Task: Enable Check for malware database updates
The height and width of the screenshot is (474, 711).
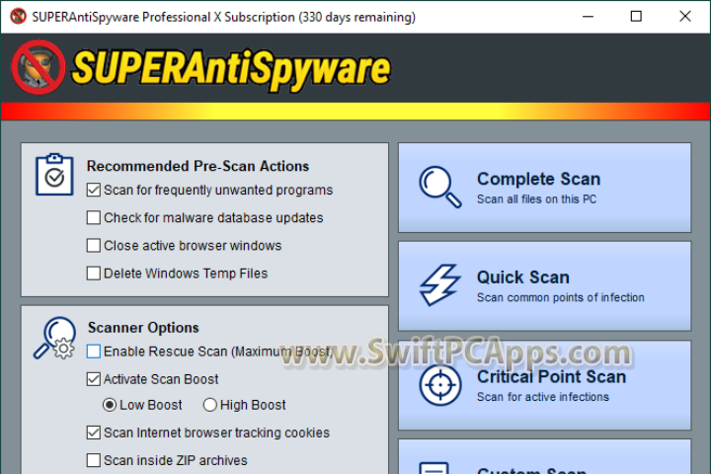Action: (x=94, y=217)
